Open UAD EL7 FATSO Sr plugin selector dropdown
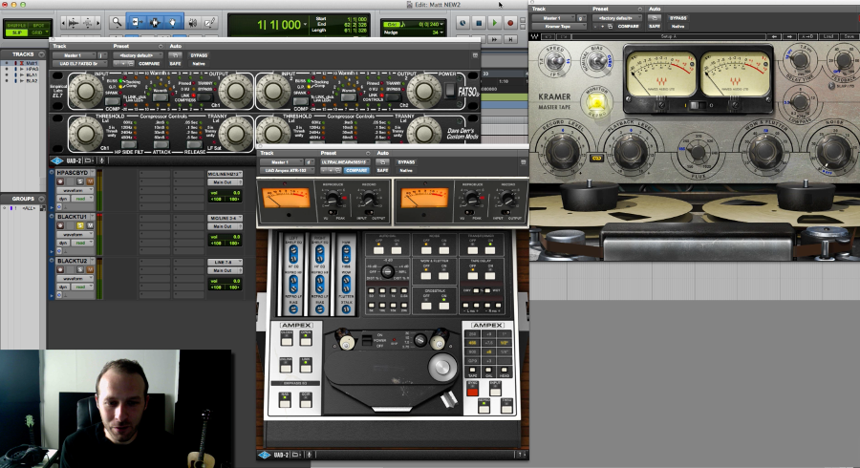The height and width of the screenshot is (468, 860). [80, 64]
